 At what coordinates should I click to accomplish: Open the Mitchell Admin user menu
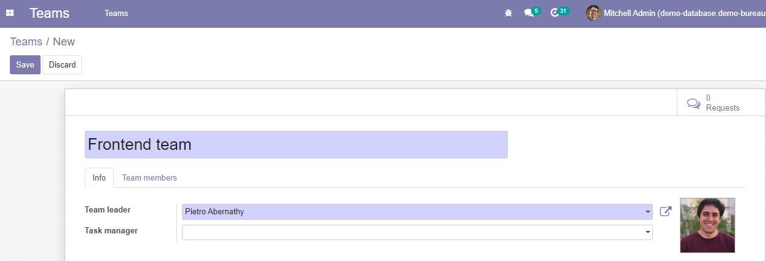point(676,13)
